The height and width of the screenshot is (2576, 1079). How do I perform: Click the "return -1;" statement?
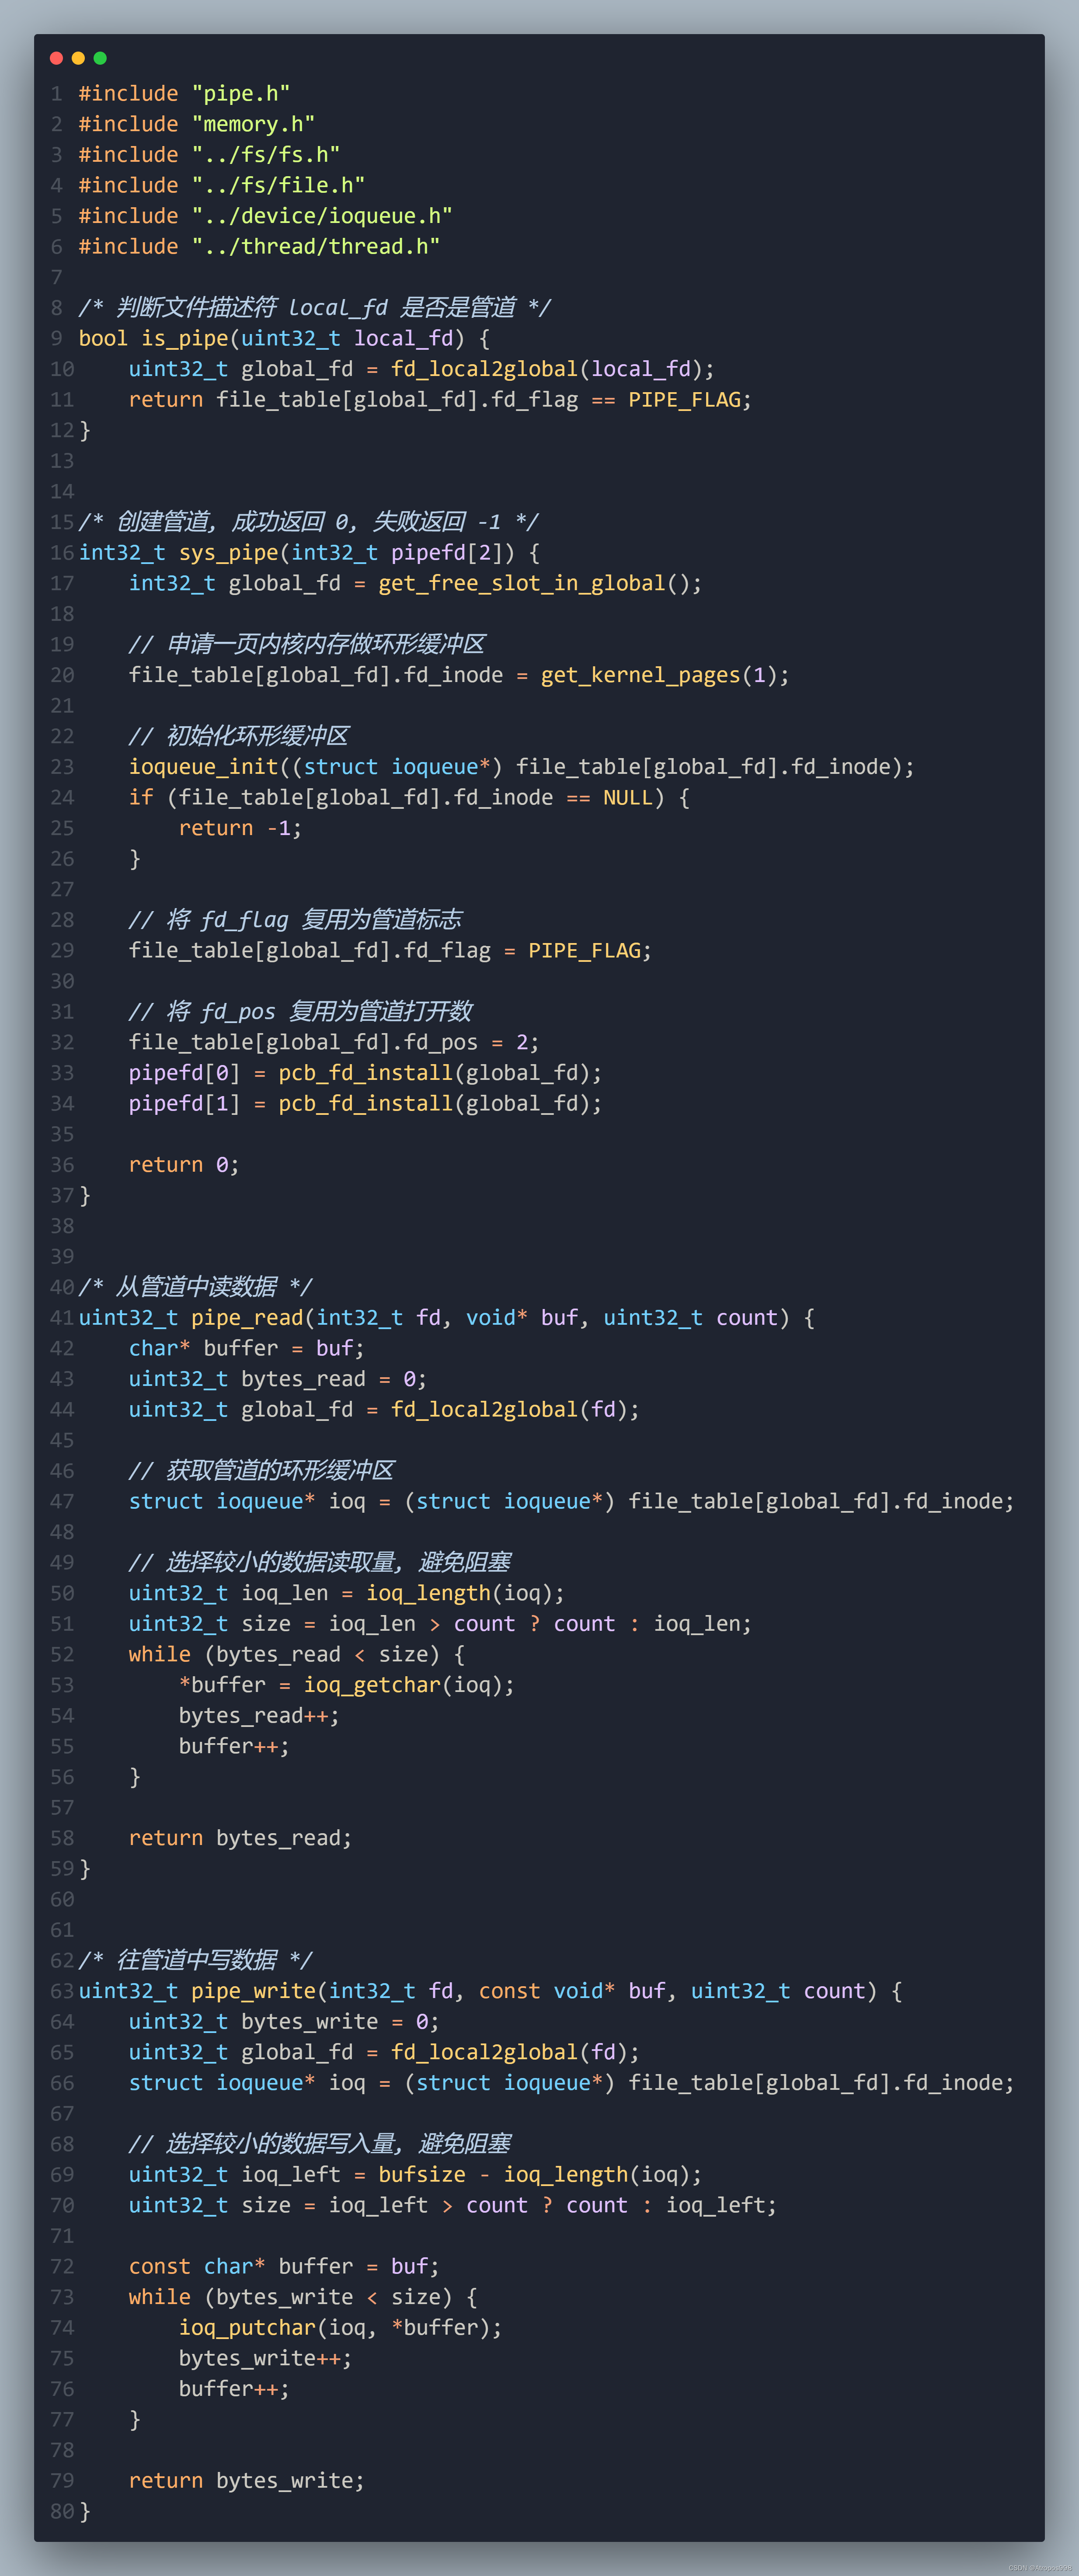240,828
